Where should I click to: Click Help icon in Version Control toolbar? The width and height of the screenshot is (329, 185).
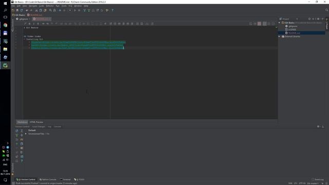(22, 161)
